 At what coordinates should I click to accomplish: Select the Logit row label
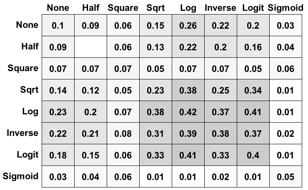click(x=28, y=155)
